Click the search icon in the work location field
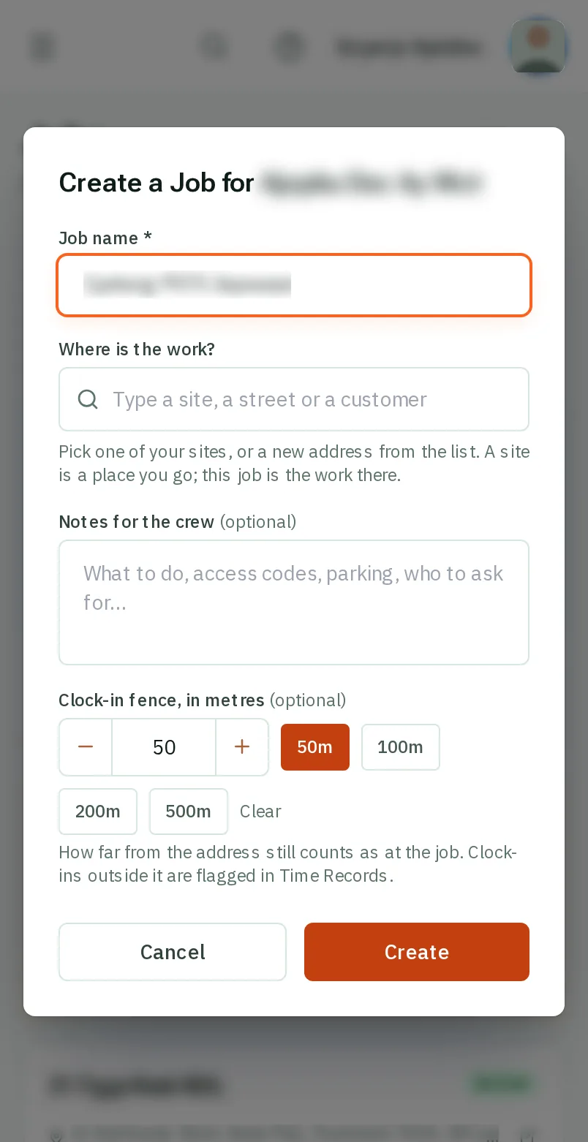 (x=88, y=399)
